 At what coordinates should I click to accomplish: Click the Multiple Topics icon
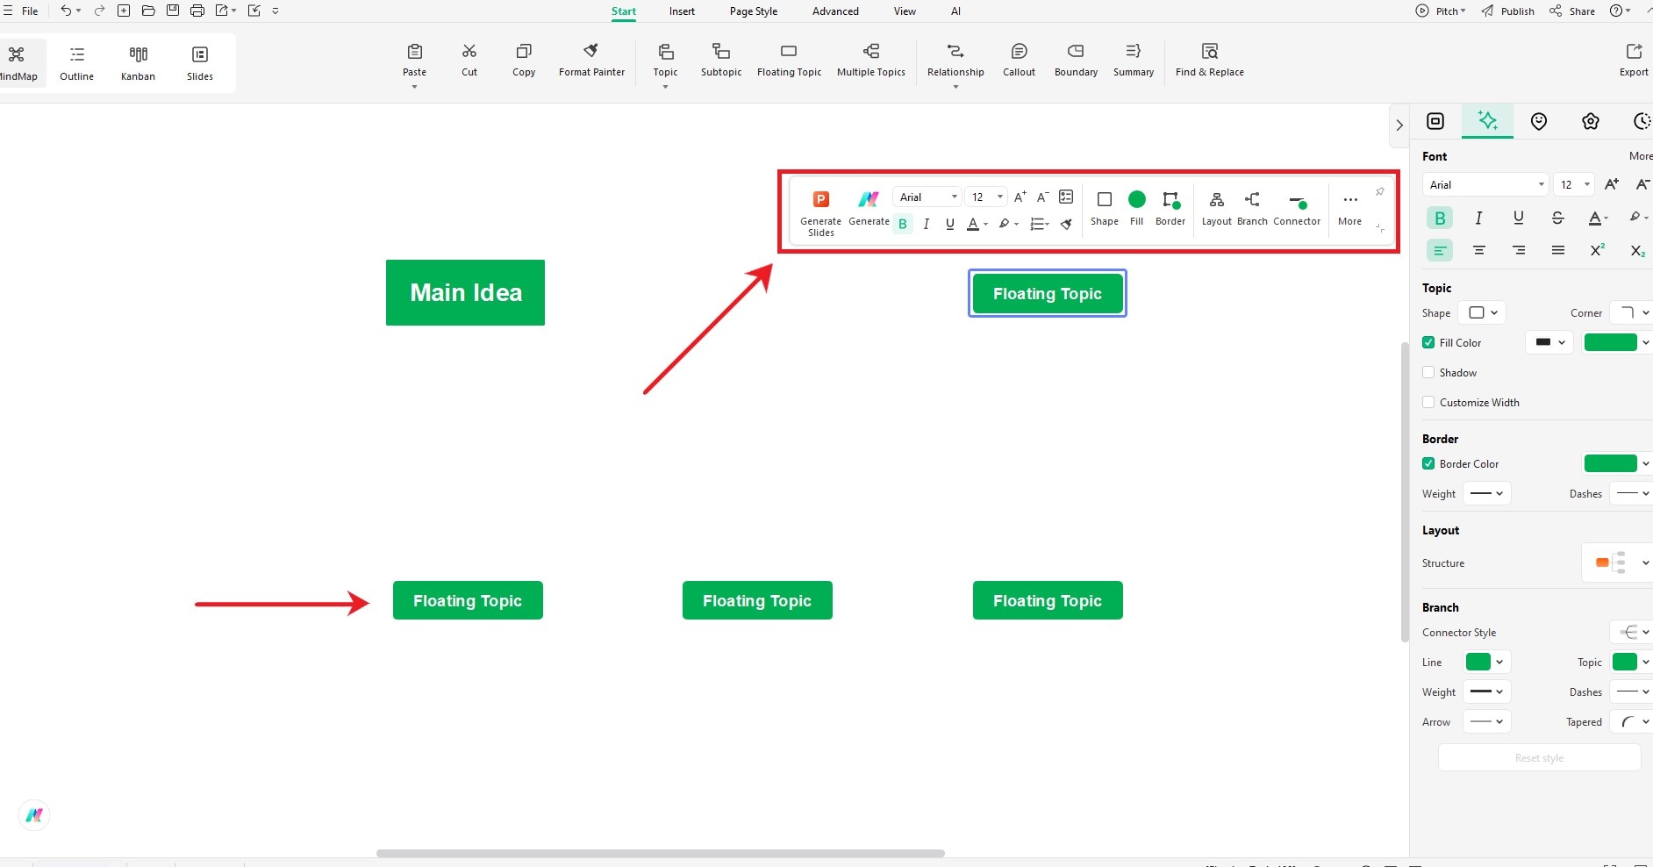tap(871, 51)
